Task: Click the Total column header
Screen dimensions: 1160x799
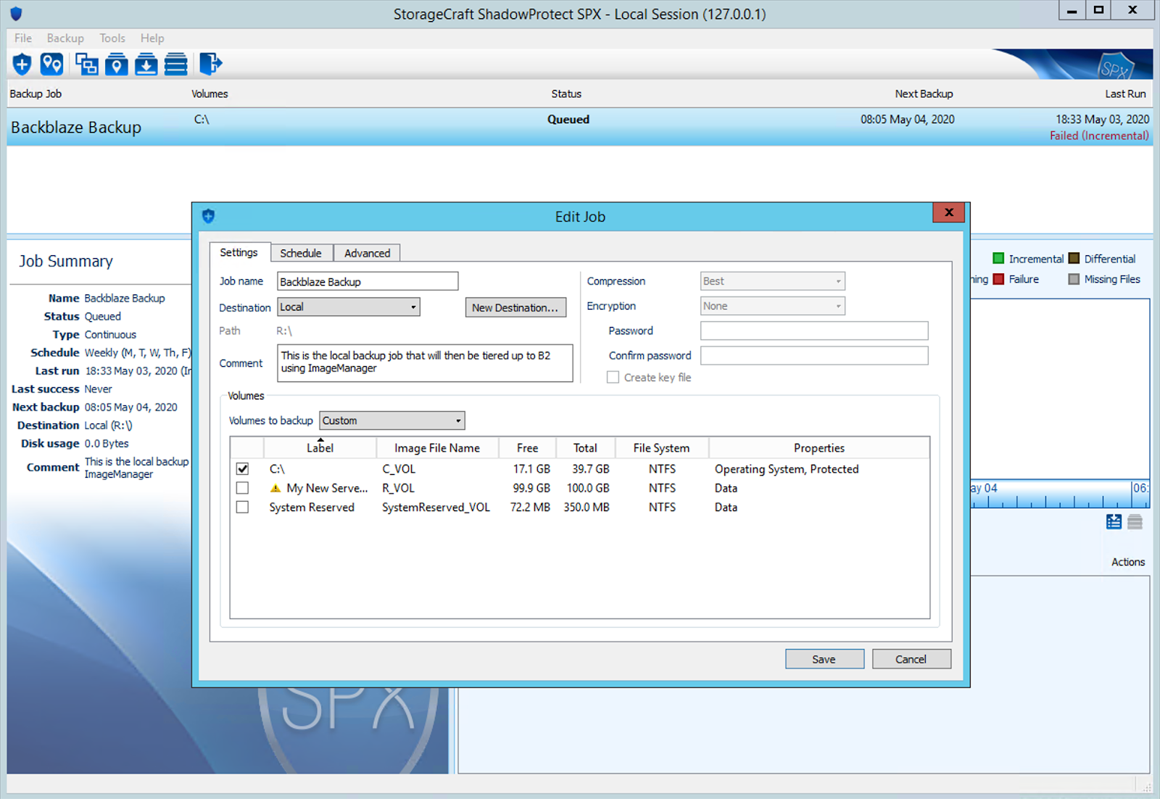Action: 586,448
